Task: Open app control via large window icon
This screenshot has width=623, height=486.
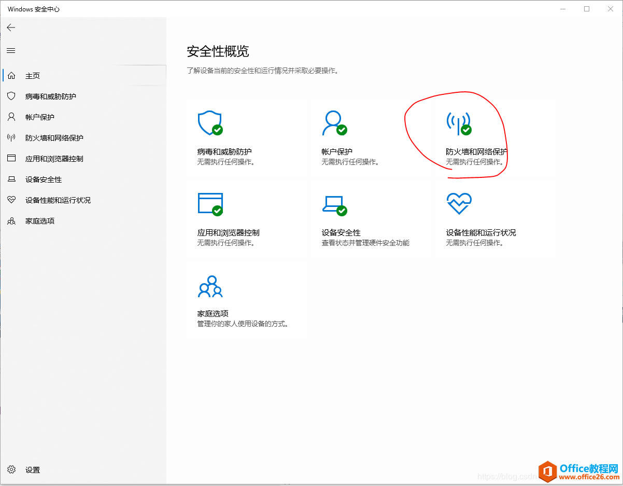Action: (x=210, y=203)
